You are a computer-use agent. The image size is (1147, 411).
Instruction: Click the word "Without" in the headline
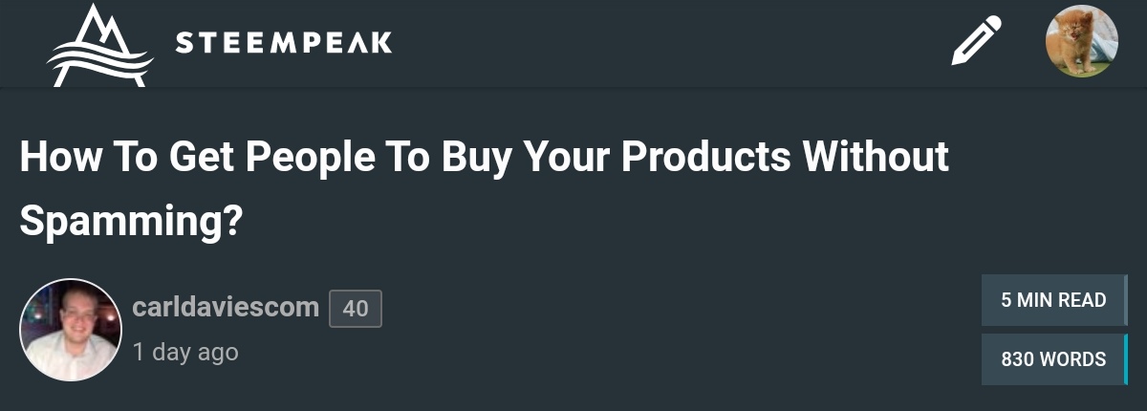point(876,158)
